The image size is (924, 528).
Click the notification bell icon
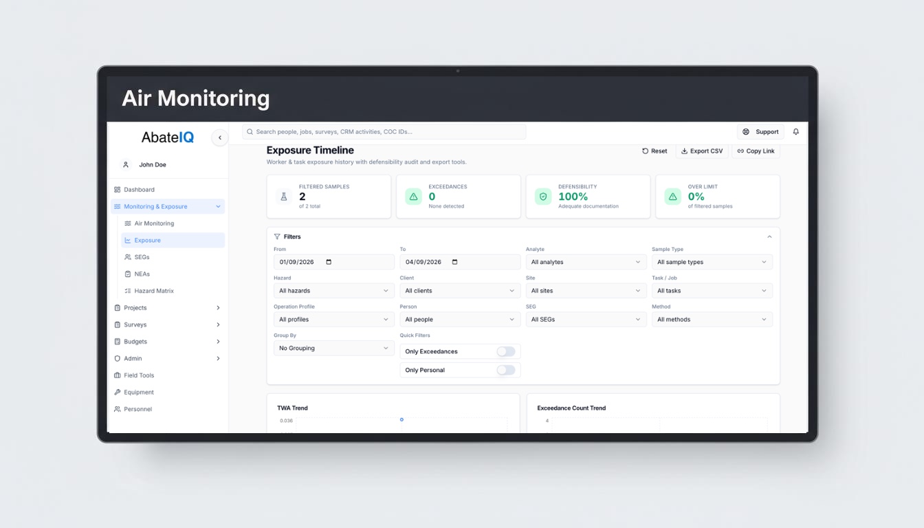796,132
